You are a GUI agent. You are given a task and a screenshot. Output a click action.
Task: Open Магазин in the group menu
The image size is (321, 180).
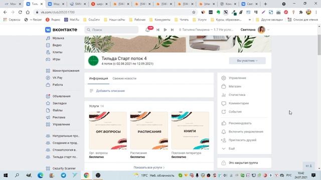(x=231, y=86)
